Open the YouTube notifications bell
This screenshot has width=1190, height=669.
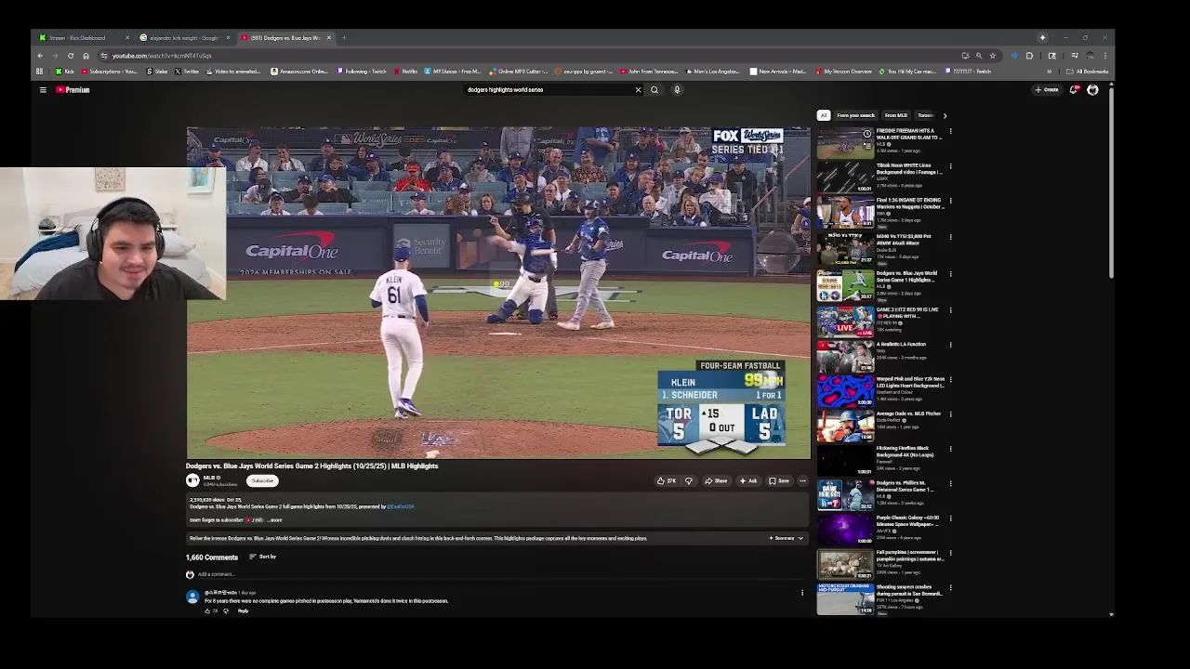(1074, 90)
